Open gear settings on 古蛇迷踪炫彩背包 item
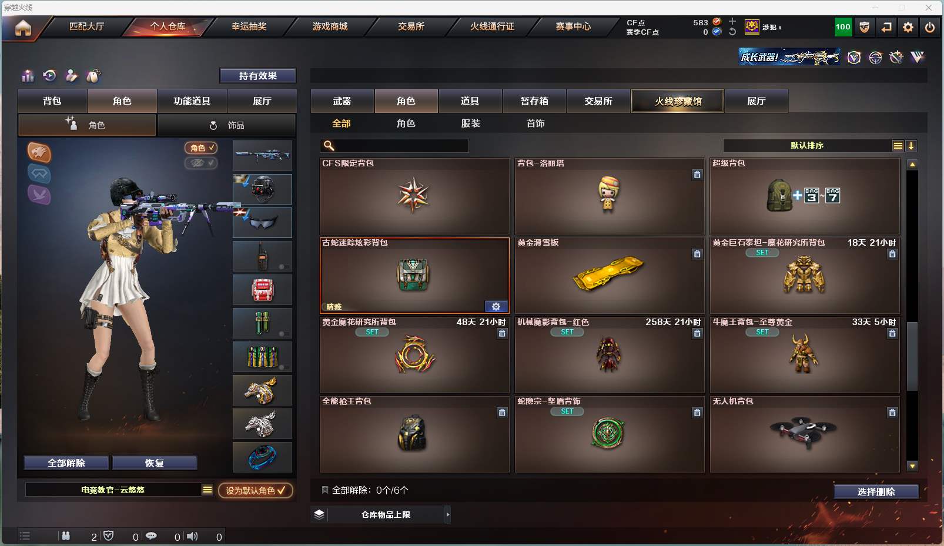Screen dimensions: 944x546 pos(496,306)
